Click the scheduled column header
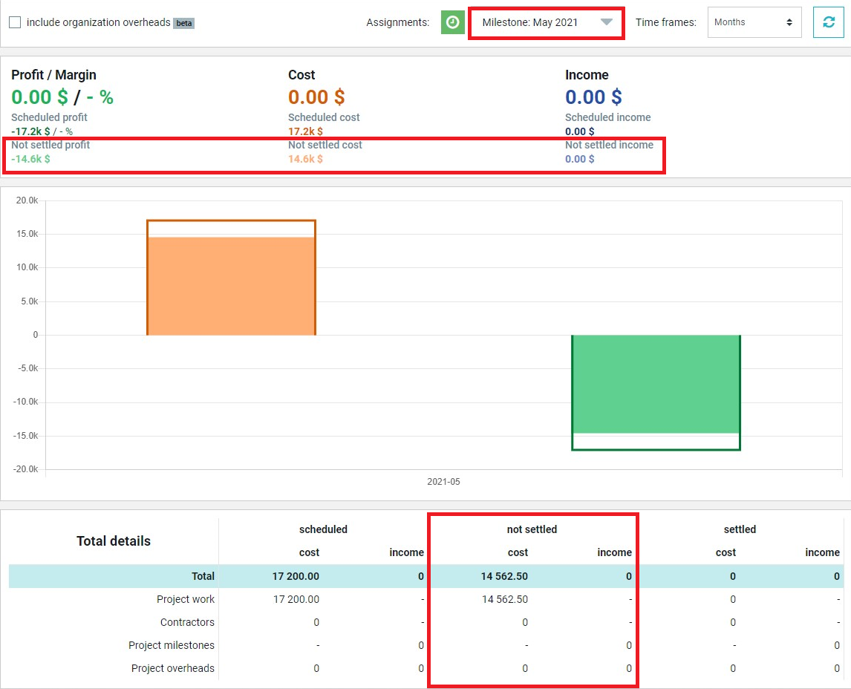 (323, 529)
